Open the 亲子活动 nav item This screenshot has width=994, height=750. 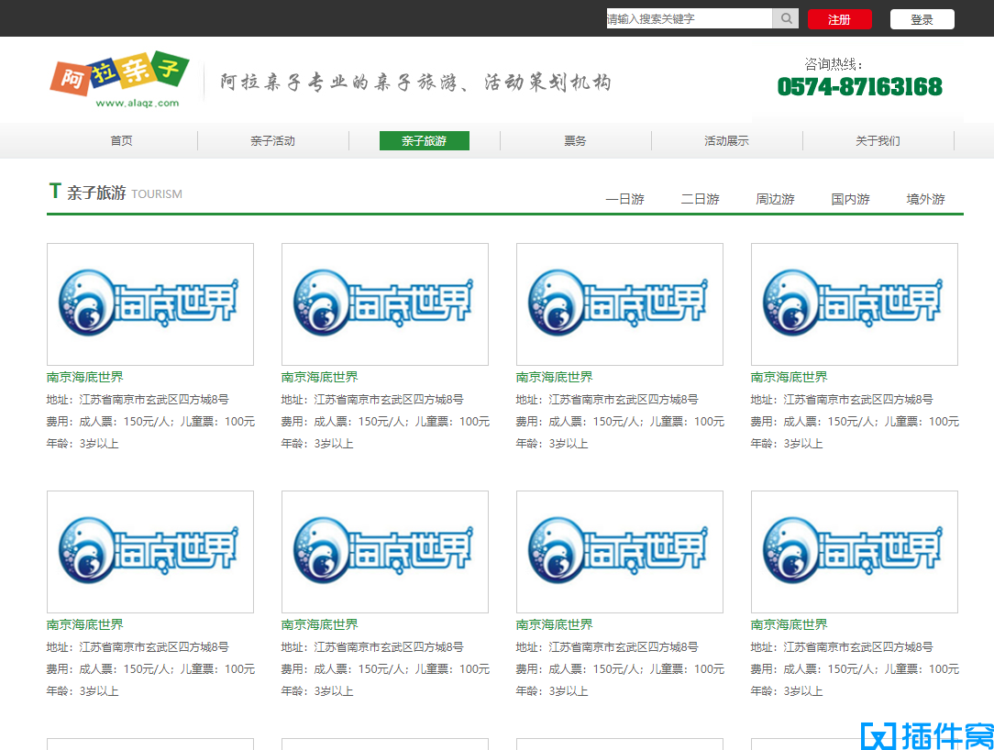[x=273, y=141]
